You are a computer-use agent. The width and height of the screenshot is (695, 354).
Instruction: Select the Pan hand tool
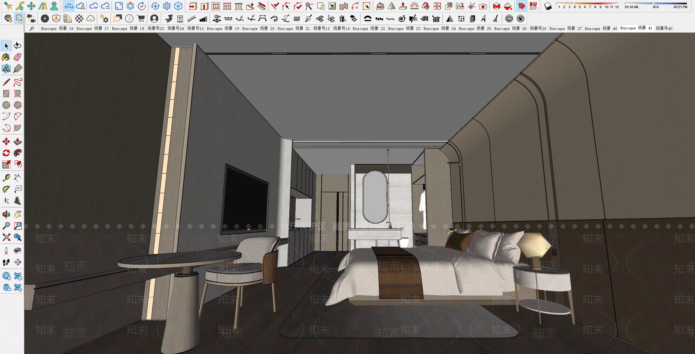pos(18,215)
